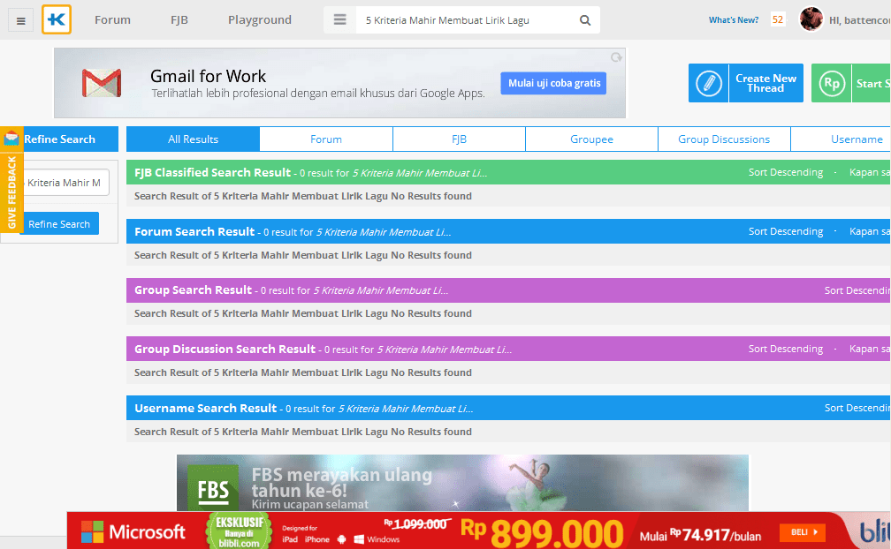Click the Refine Search keyword field
The image size is (891, 549).
tap(66, 183)
